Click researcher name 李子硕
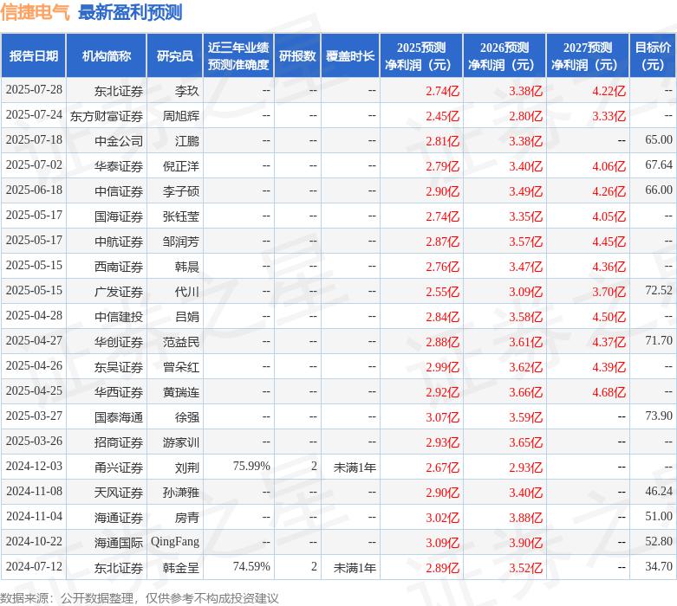Image resolution: width=677 pixels, height=606 pixels. pyautogui.click(x=181, y=191)
